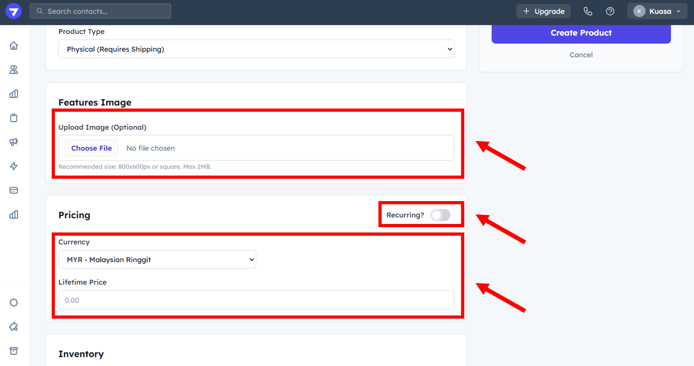Click the credit card payments icon
Screen dimensions: 694x366
[14, 190]
